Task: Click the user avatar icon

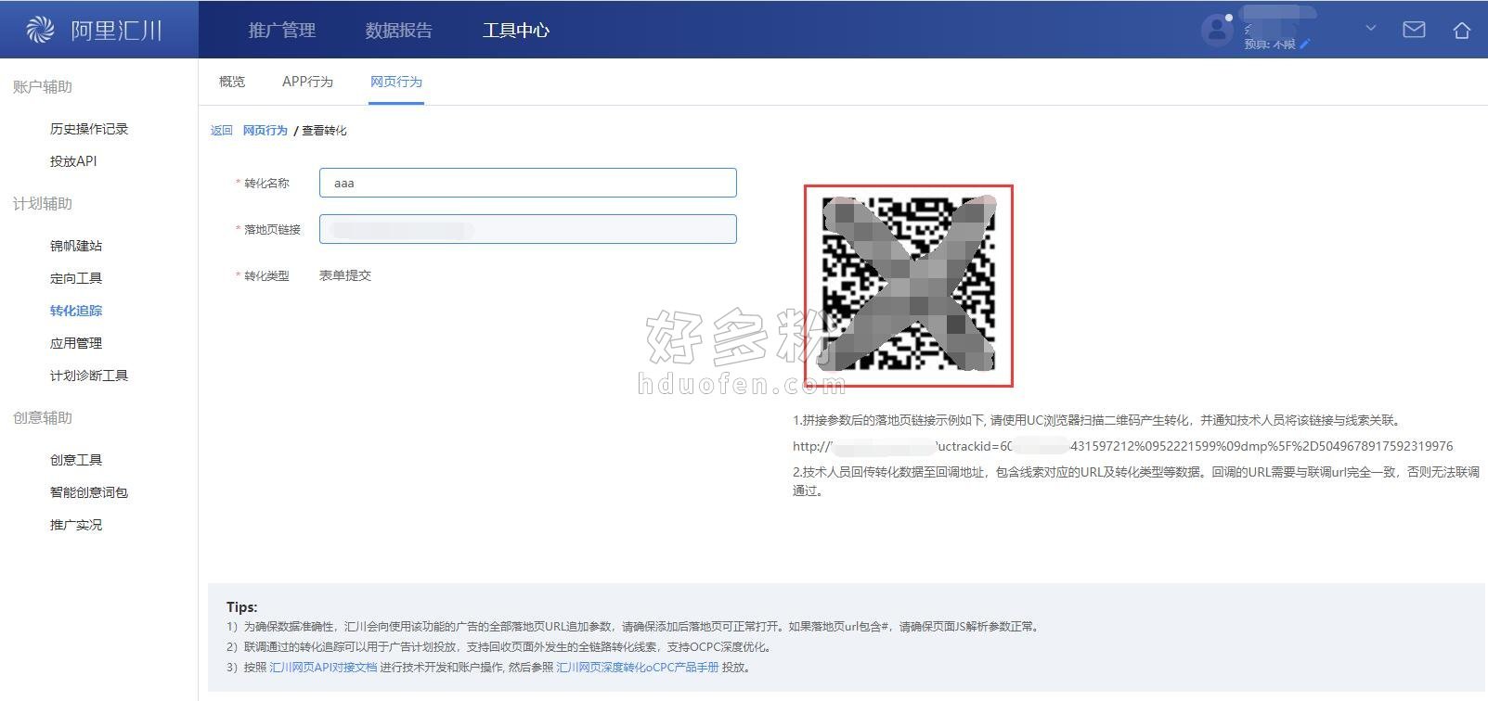Action: 1217,30
